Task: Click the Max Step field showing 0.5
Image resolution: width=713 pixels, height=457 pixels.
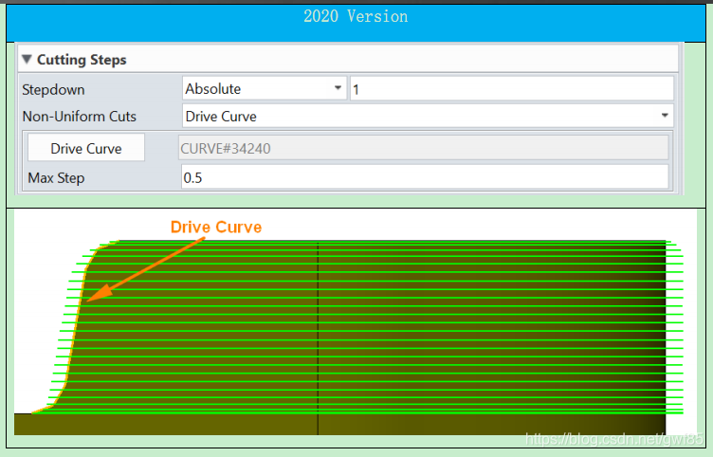Action: pos(424,177)
